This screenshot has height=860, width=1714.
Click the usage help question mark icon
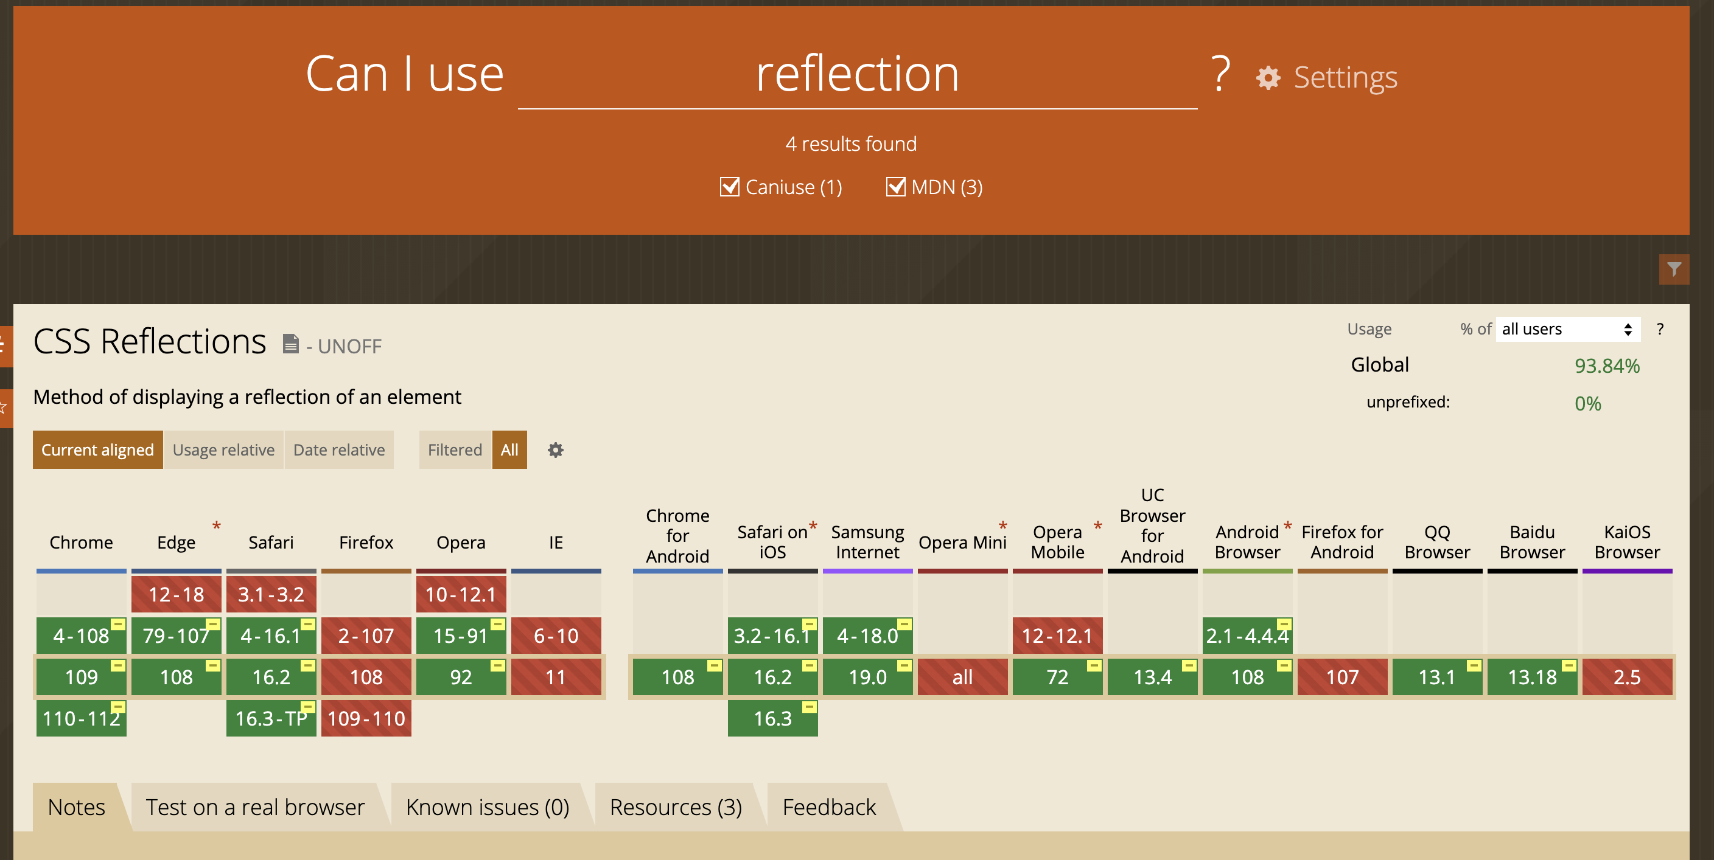tap(1660, 328)
